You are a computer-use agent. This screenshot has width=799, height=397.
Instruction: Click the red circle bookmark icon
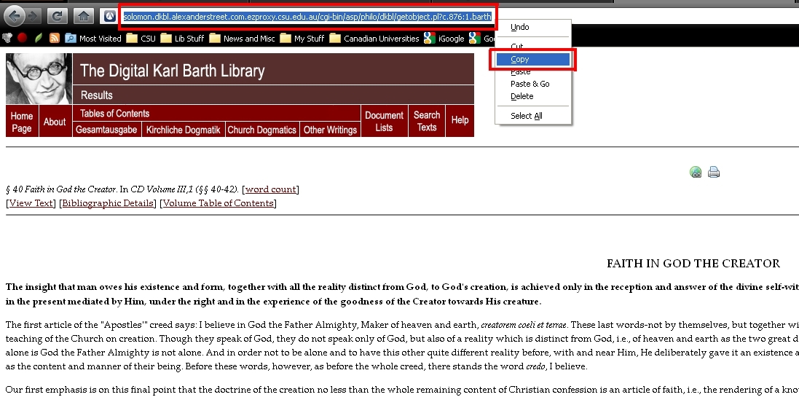[22, 38]
